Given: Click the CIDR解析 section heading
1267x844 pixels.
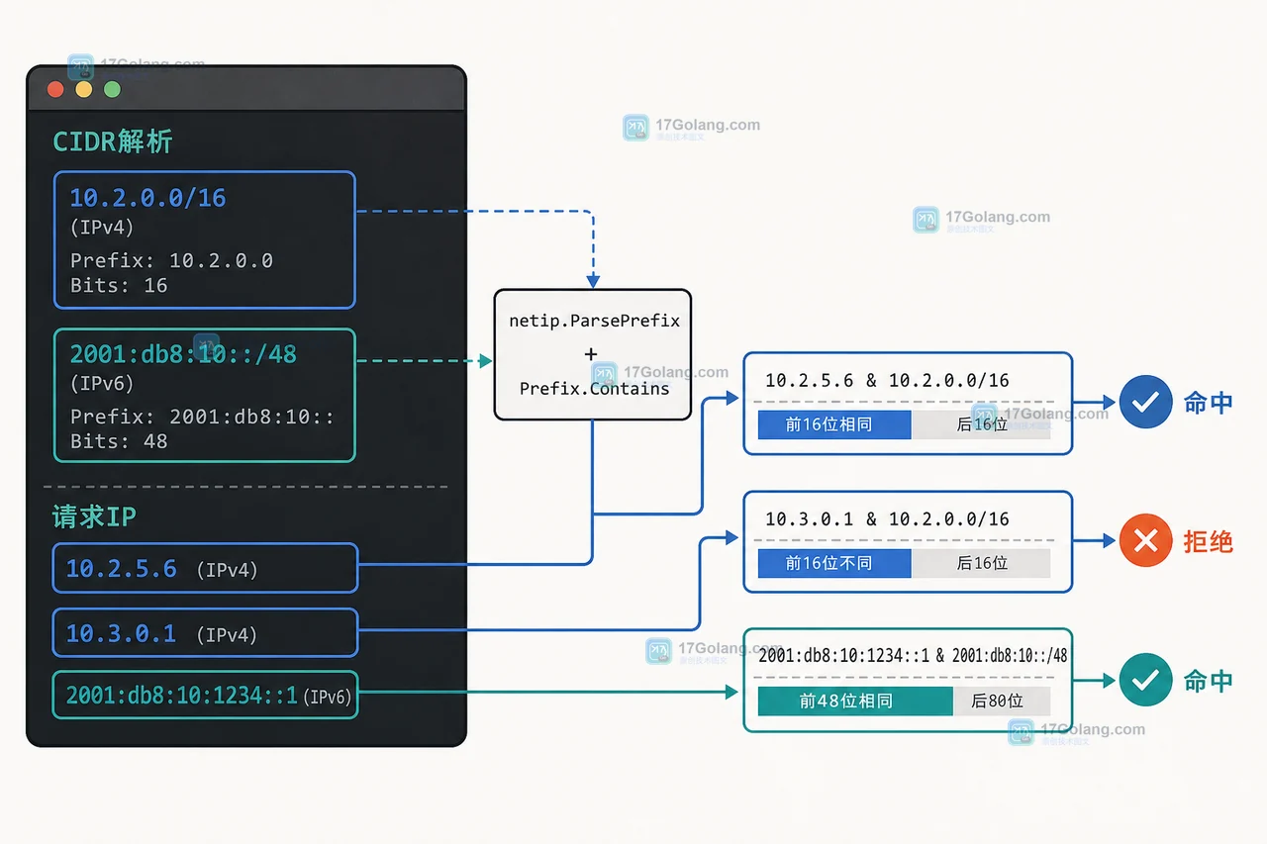Looking at the screenshot, I should (113, 141).
